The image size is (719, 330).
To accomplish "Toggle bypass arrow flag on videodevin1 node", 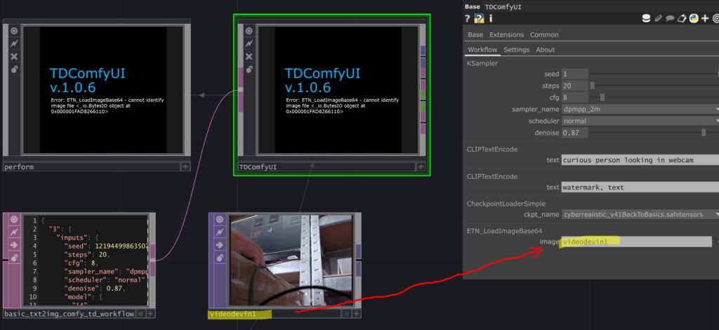I will pos(220,245).
